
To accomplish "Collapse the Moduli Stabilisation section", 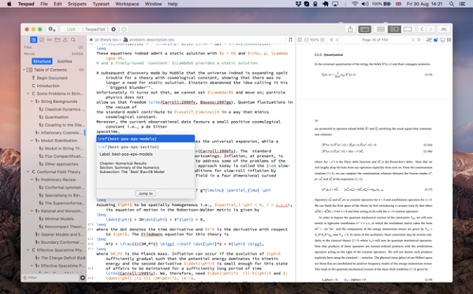I will [x=32, y=140].
